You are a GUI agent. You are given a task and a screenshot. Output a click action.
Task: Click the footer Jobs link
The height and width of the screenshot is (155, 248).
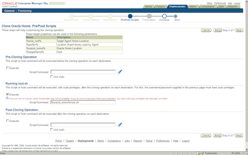[127, 141]
